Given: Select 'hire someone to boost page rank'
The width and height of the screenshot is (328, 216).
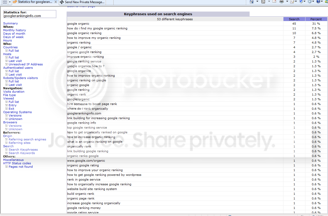Looking at the screenshot, I should [92, 104].
